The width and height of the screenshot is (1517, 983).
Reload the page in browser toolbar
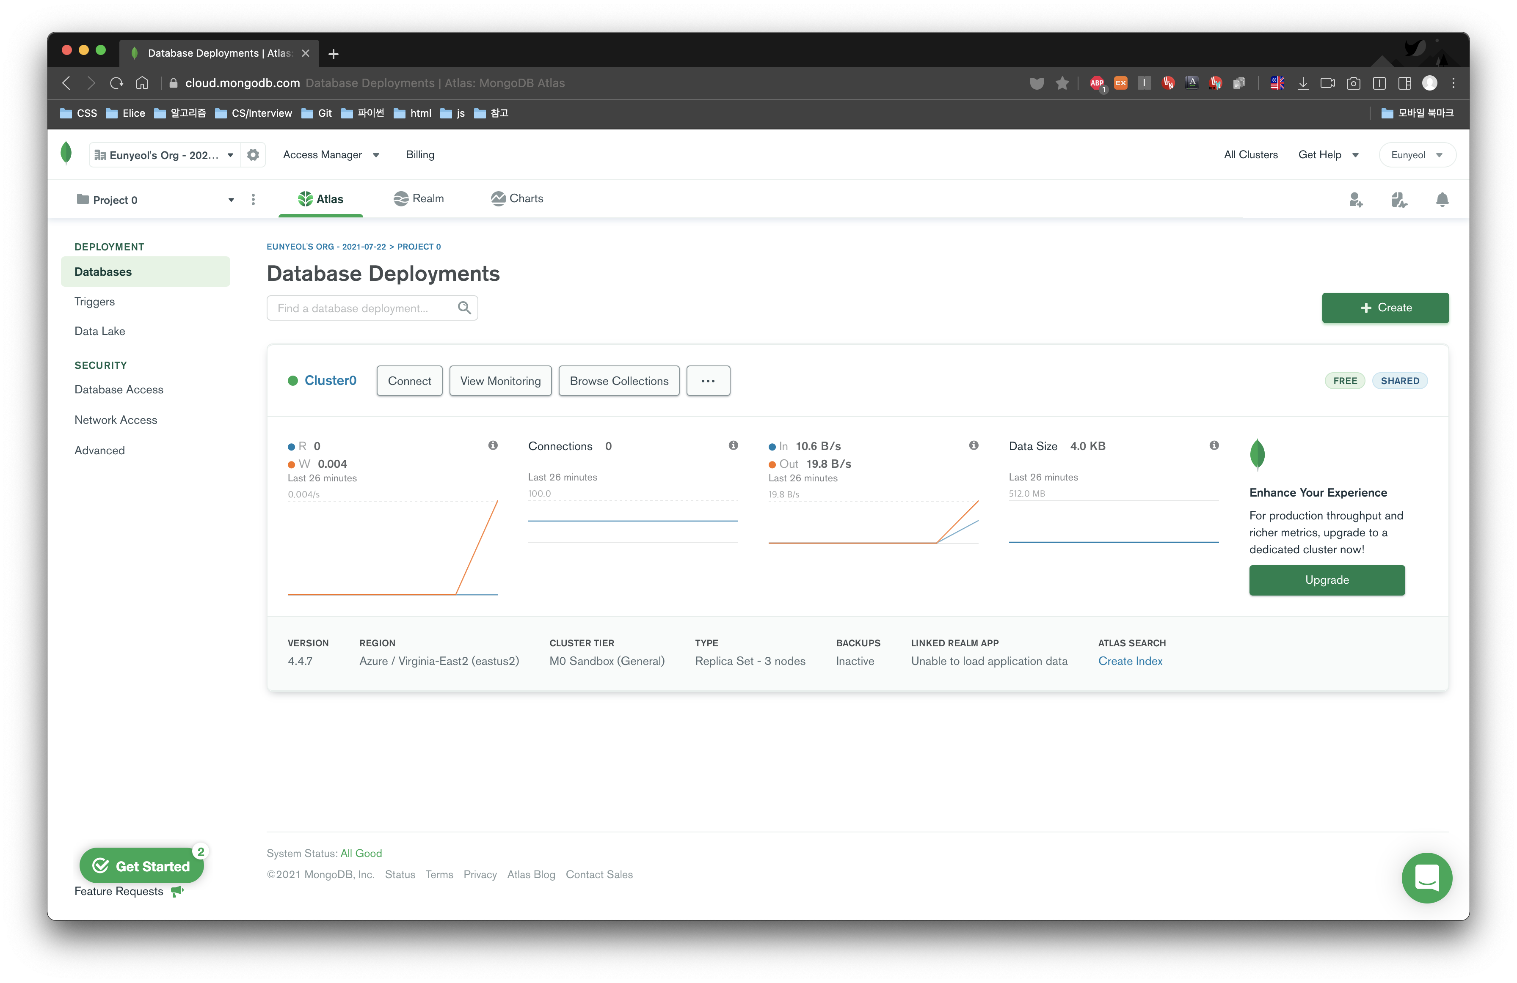point(117,83)
